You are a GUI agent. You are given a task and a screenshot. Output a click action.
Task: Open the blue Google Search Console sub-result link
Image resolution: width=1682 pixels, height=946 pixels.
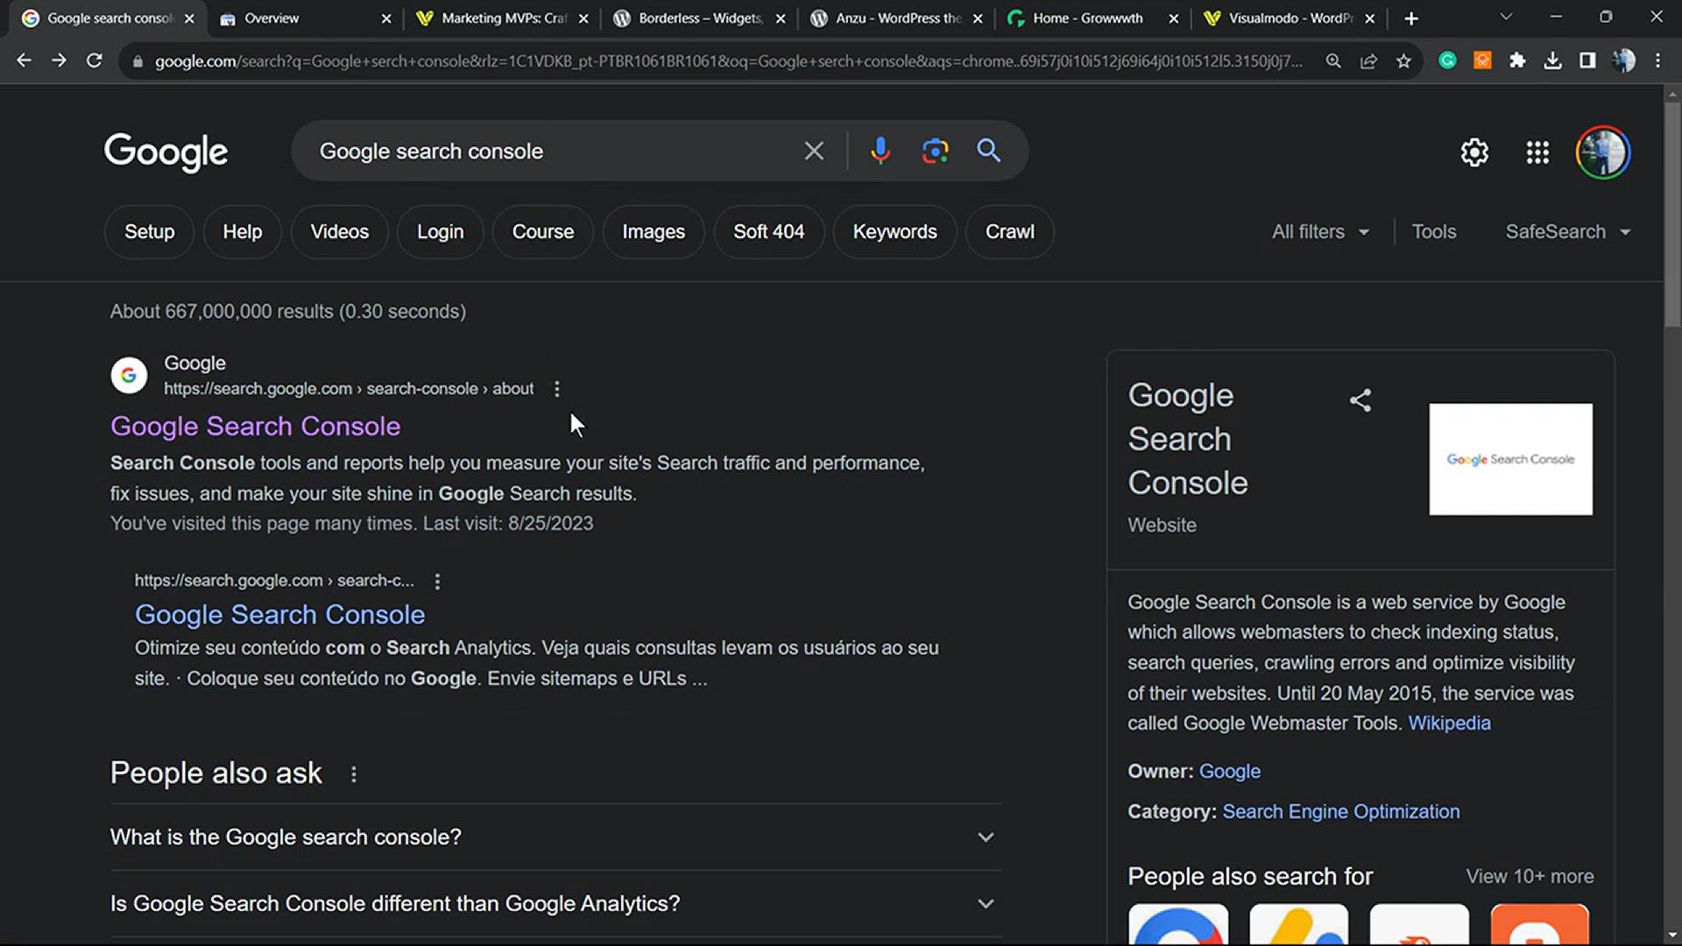coord(279,615)
